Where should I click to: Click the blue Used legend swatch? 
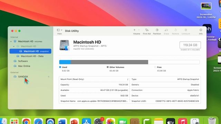click(60, 67)
